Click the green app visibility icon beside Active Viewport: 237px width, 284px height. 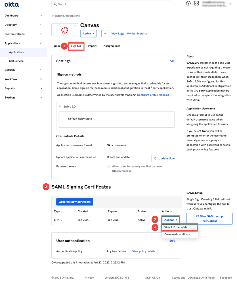tap(105, 33)
